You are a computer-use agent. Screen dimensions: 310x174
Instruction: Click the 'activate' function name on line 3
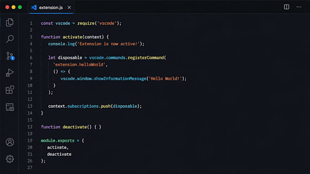pos(72,37)
